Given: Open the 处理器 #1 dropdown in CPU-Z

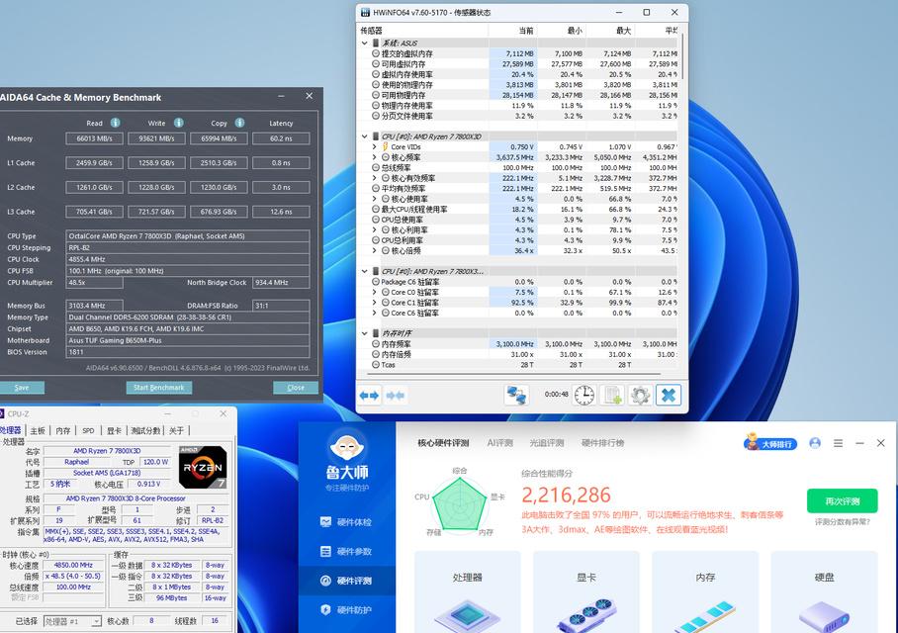Looking at the screenshot, I should point(73,621).
